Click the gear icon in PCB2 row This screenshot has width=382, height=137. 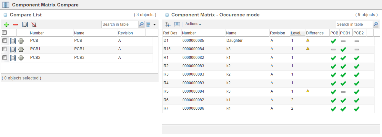tap(21, 58)
